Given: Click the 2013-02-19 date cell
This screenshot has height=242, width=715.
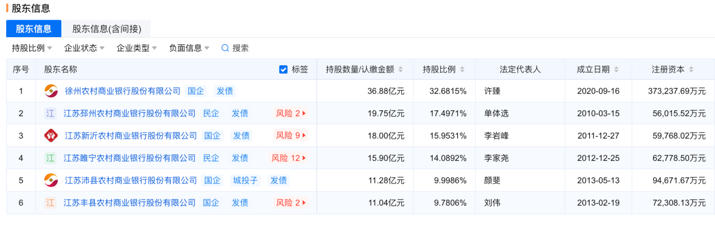Looking at the screenshot, I should [x=598, y=203].
